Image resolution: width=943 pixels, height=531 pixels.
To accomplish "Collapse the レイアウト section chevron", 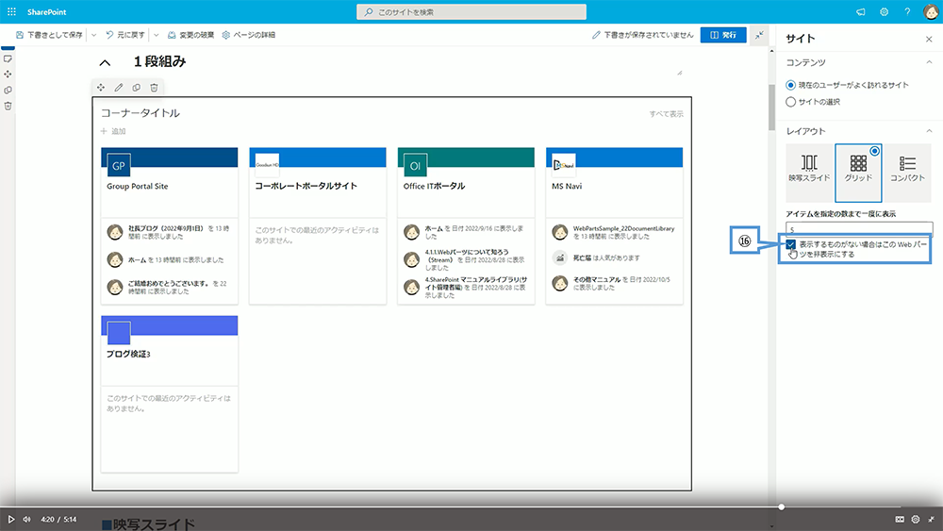I will click(x=929, y=130).
